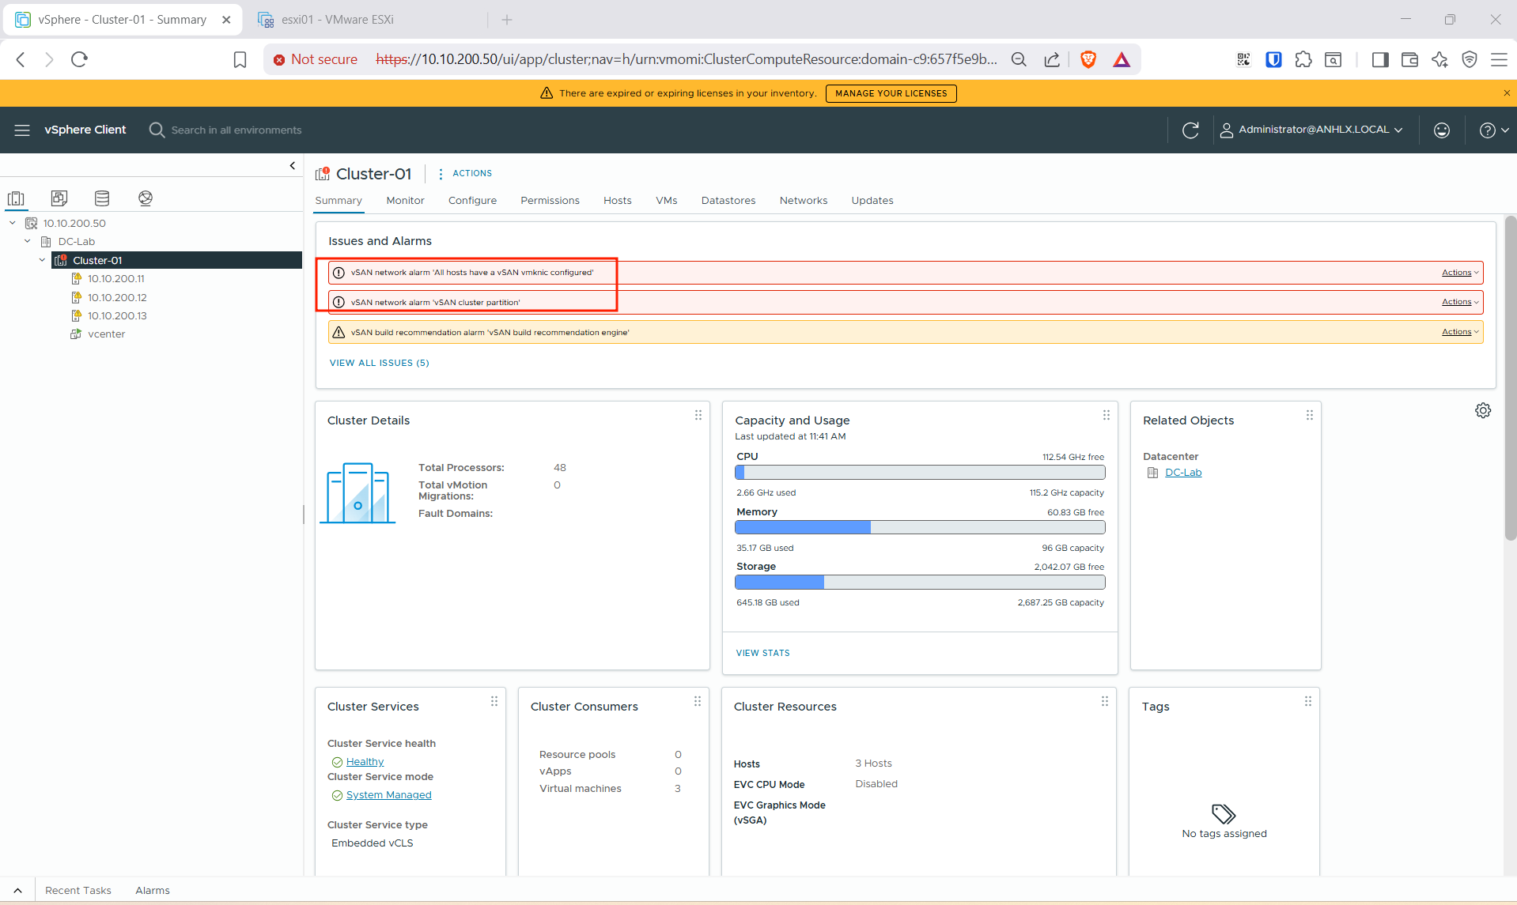The image size is (1517, 905).
Task: Open the Alarms bottom tab
Action: tap(153, 890)
